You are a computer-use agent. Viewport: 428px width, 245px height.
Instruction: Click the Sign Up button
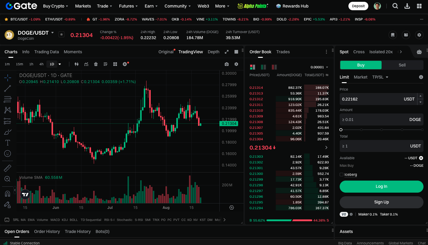(x=381, y=202)
